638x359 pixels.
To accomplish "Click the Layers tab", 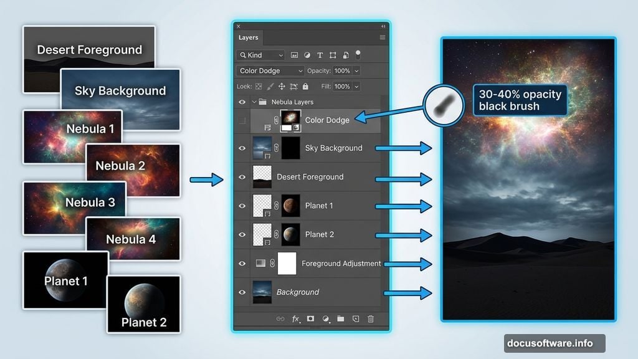I will pyautogui.click(x=249, y=37).
